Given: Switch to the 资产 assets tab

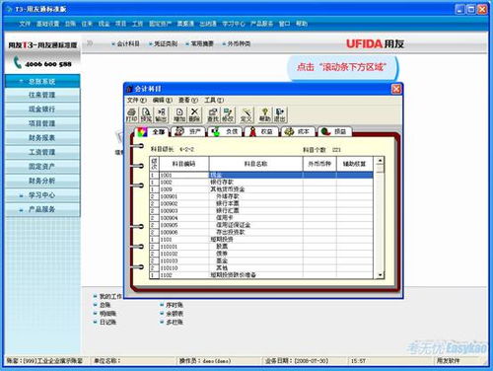Looking at the screenshot, I should pyautogui.click(x=188, y=132).
